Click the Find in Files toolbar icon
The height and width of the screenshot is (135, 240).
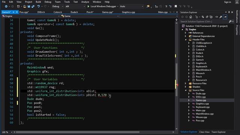click(148, 6)
